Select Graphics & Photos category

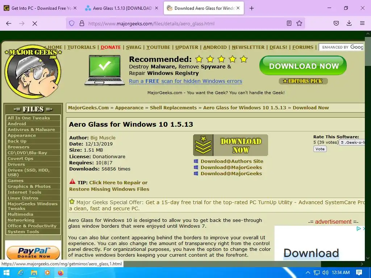[x=33, y=186]
